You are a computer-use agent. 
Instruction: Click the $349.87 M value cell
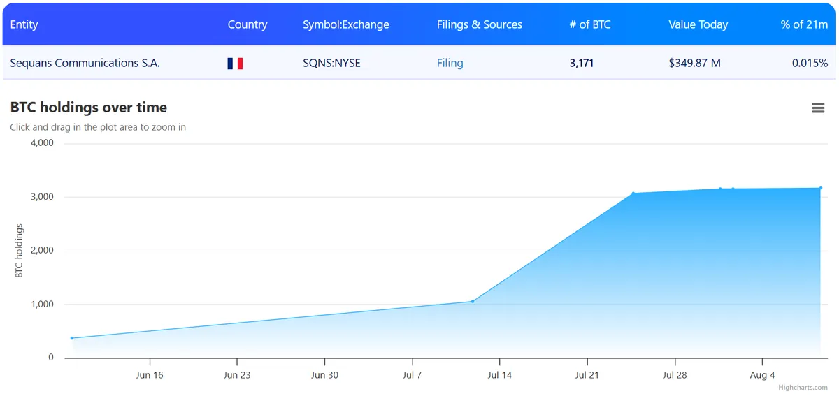(x=694, y=63)
